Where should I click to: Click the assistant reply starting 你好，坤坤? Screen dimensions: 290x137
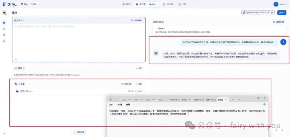pyautogui.click(x=220, y=55)
